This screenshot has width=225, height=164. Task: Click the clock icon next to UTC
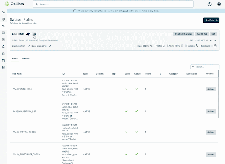point(207,40)
